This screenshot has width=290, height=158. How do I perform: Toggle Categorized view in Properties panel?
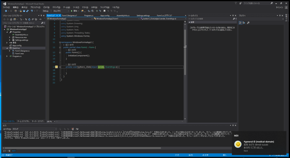[x=240, y=23]
